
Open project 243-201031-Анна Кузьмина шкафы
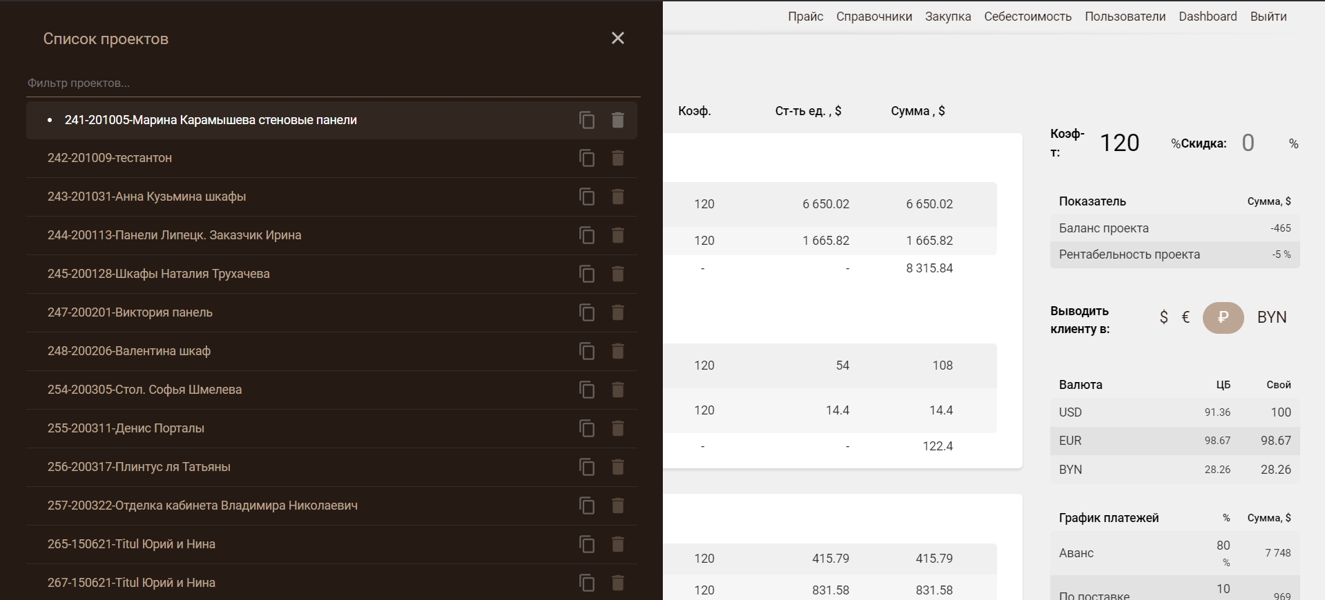[146, 197]
